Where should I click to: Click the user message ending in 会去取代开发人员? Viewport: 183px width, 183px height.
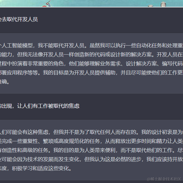(19, 19)
